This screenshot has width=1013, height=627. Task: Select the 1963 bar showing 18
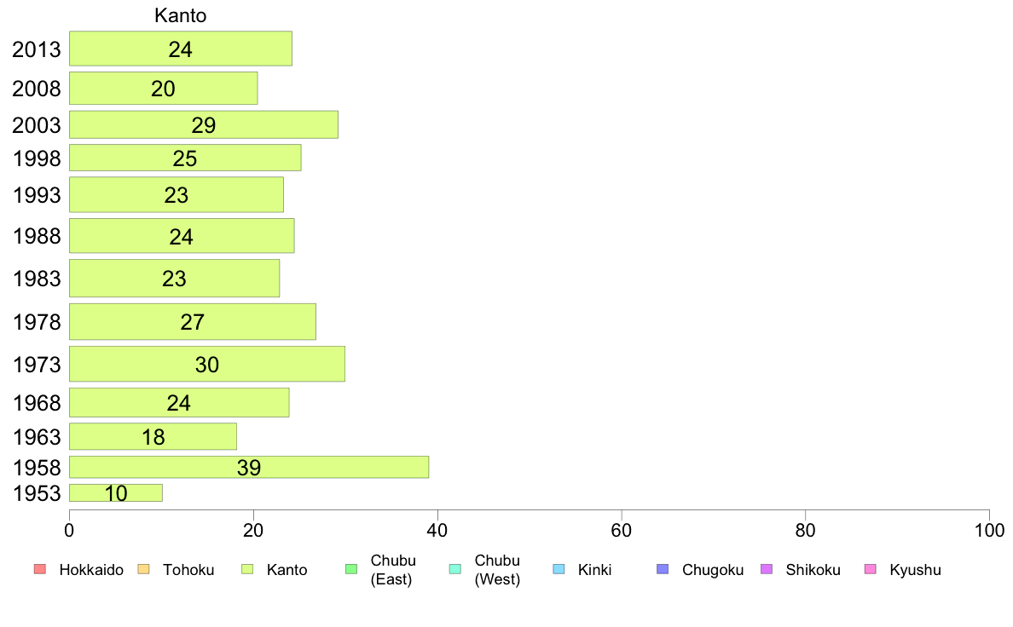coord(153,436)
